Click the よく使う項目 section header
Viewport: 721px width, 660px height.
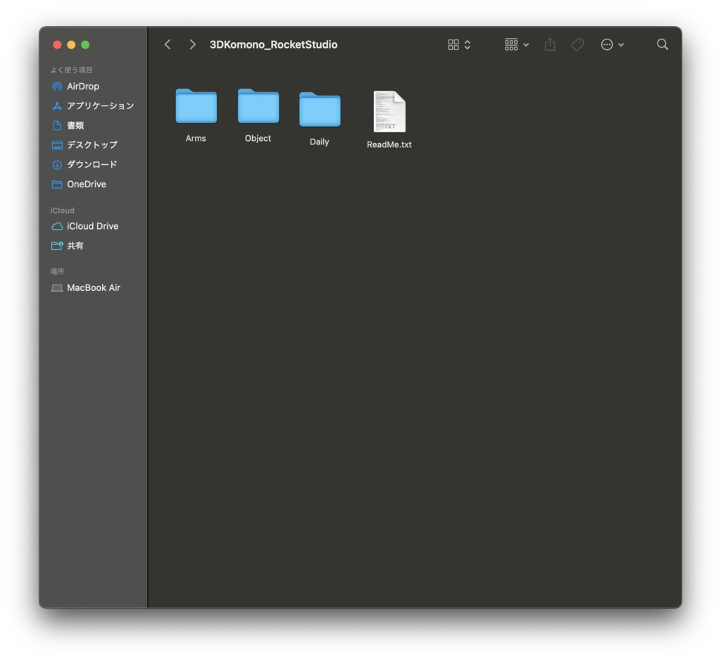pos(72,70)
